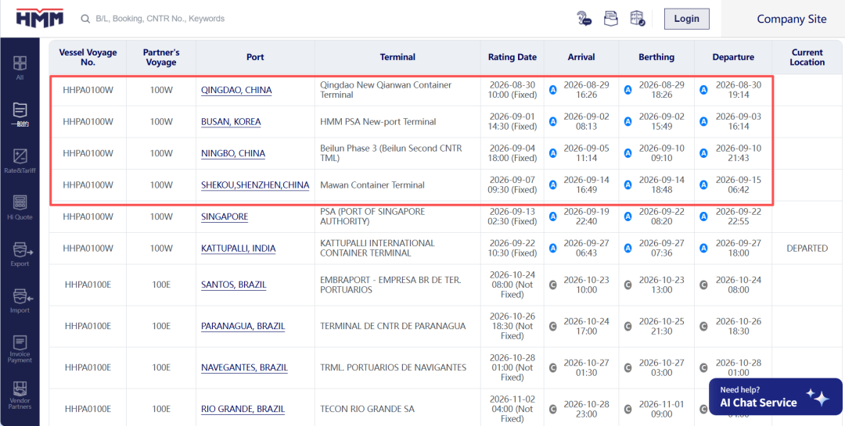
Task: Click HHPA0100E voyage number in Santos row
Action: 88,285
